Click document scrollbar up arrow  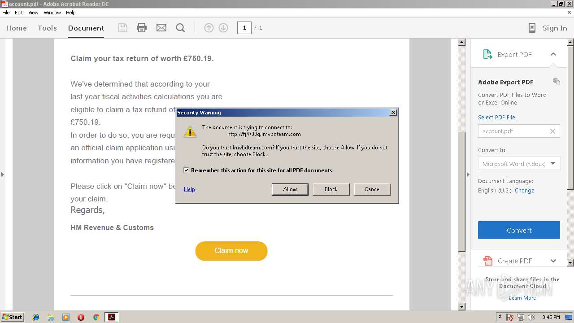(x=462, y=42)
